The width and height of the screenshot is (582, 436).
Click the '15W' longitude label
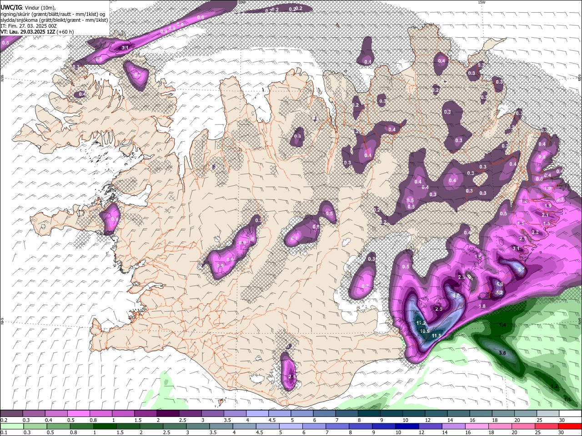click(482, 2)
